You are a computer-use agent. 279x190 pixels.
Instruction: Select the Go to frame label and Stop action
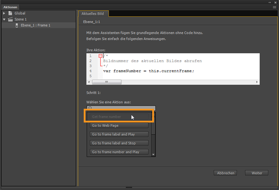tap(119, 143)
